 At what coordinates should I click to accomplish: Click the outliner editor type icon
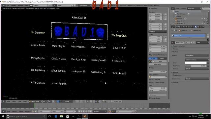pyautogui.click(x=173, y=9)
